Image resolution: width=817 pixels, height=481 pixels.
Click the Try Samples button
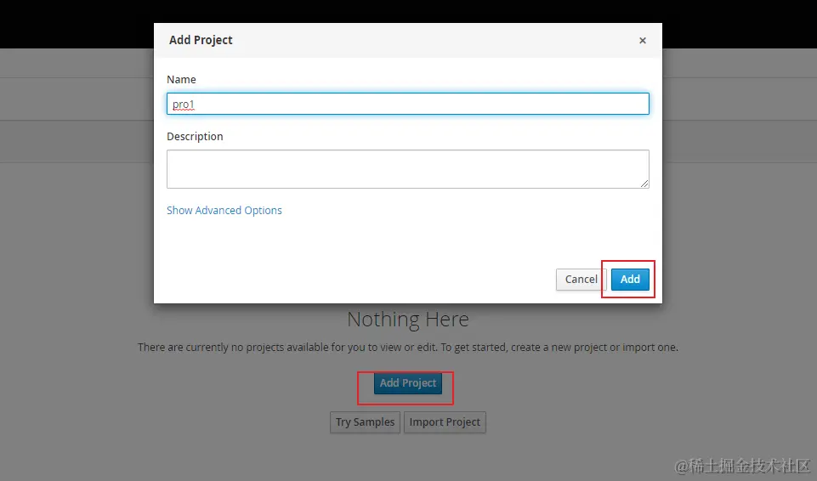[x=365, y=422]
